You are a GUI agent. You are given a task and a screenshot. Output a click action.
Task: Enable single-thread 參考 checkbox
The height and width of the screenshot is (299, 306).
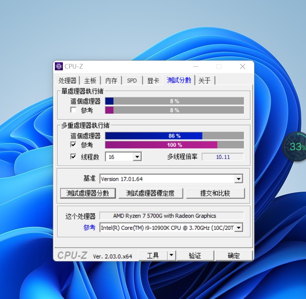[73, 110]
